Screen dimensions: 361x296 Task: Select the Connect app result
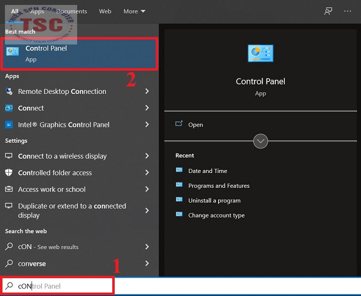pyautogui.click(x=80, y=108)
